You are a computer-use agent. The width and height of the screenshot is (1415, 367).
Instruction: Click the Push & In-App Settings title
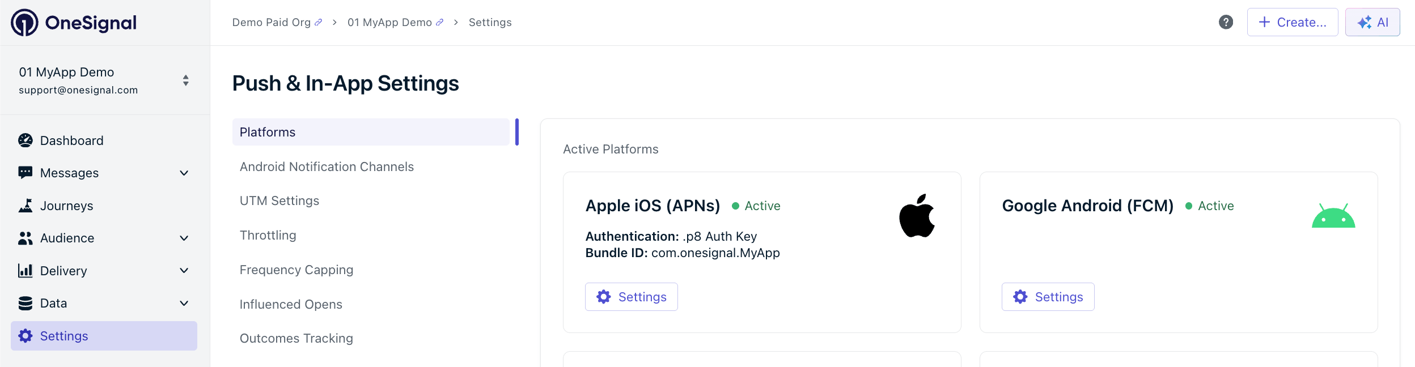pos(346,83)
